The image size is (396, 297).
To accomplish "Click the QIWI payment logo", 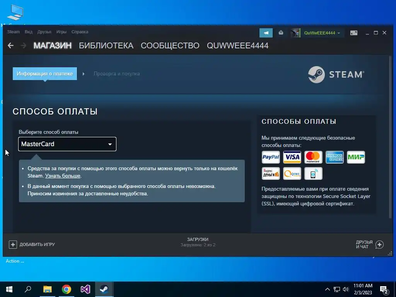I will click(292, 174).
